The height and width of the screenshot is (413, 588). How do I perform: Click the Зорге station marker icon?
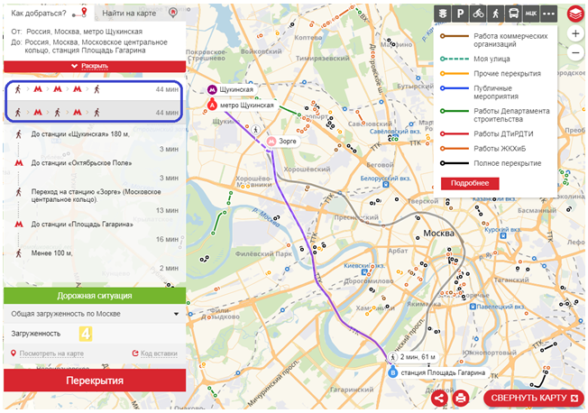click(271, 142)
